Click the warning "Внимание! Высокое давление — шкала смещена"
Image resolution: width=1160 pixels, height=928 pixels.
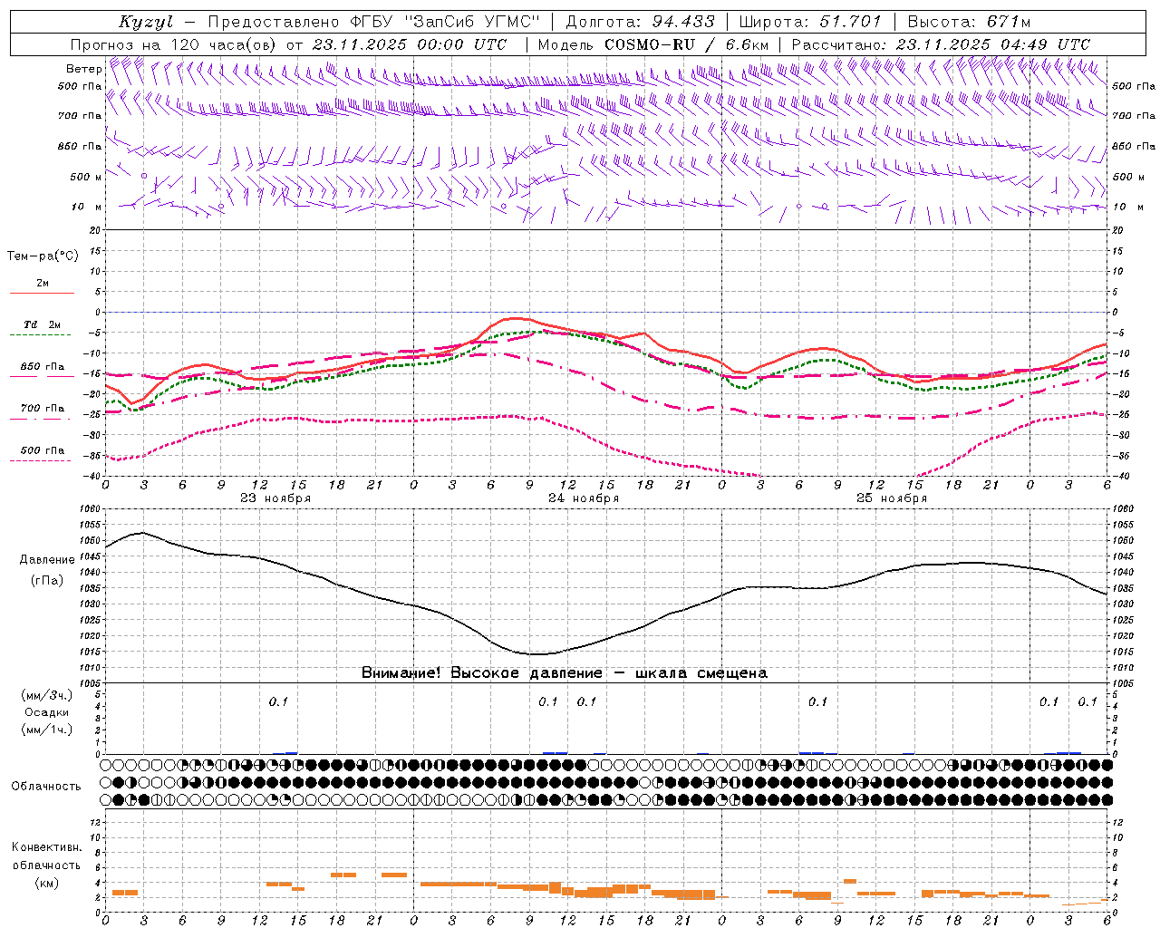tap(565, 673)
